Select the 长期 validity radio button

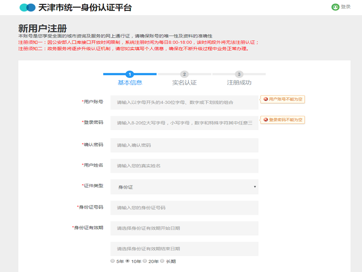pos(163,261)
